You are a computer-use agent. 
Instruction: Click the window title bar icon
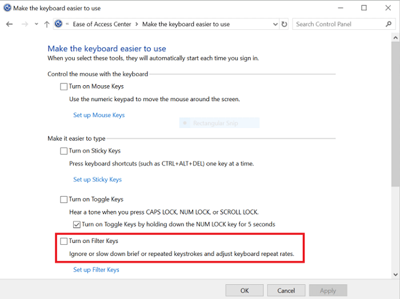(x=7, y=8)
